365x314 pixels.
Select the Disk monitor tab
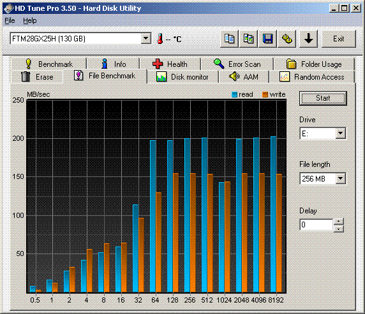[182, 76]
